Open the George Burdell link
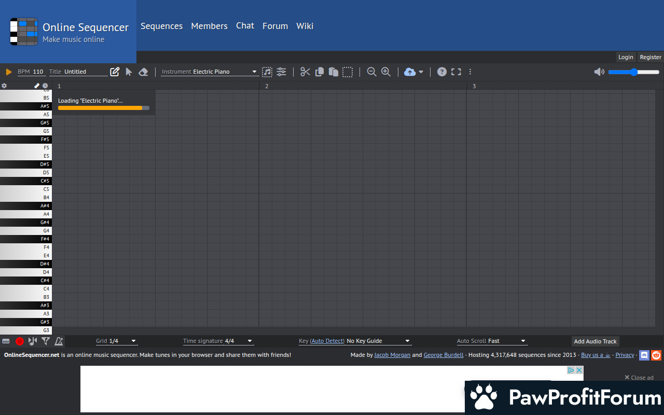The width and height of the screenshot is (664, 415). click(x=444, y=355)
